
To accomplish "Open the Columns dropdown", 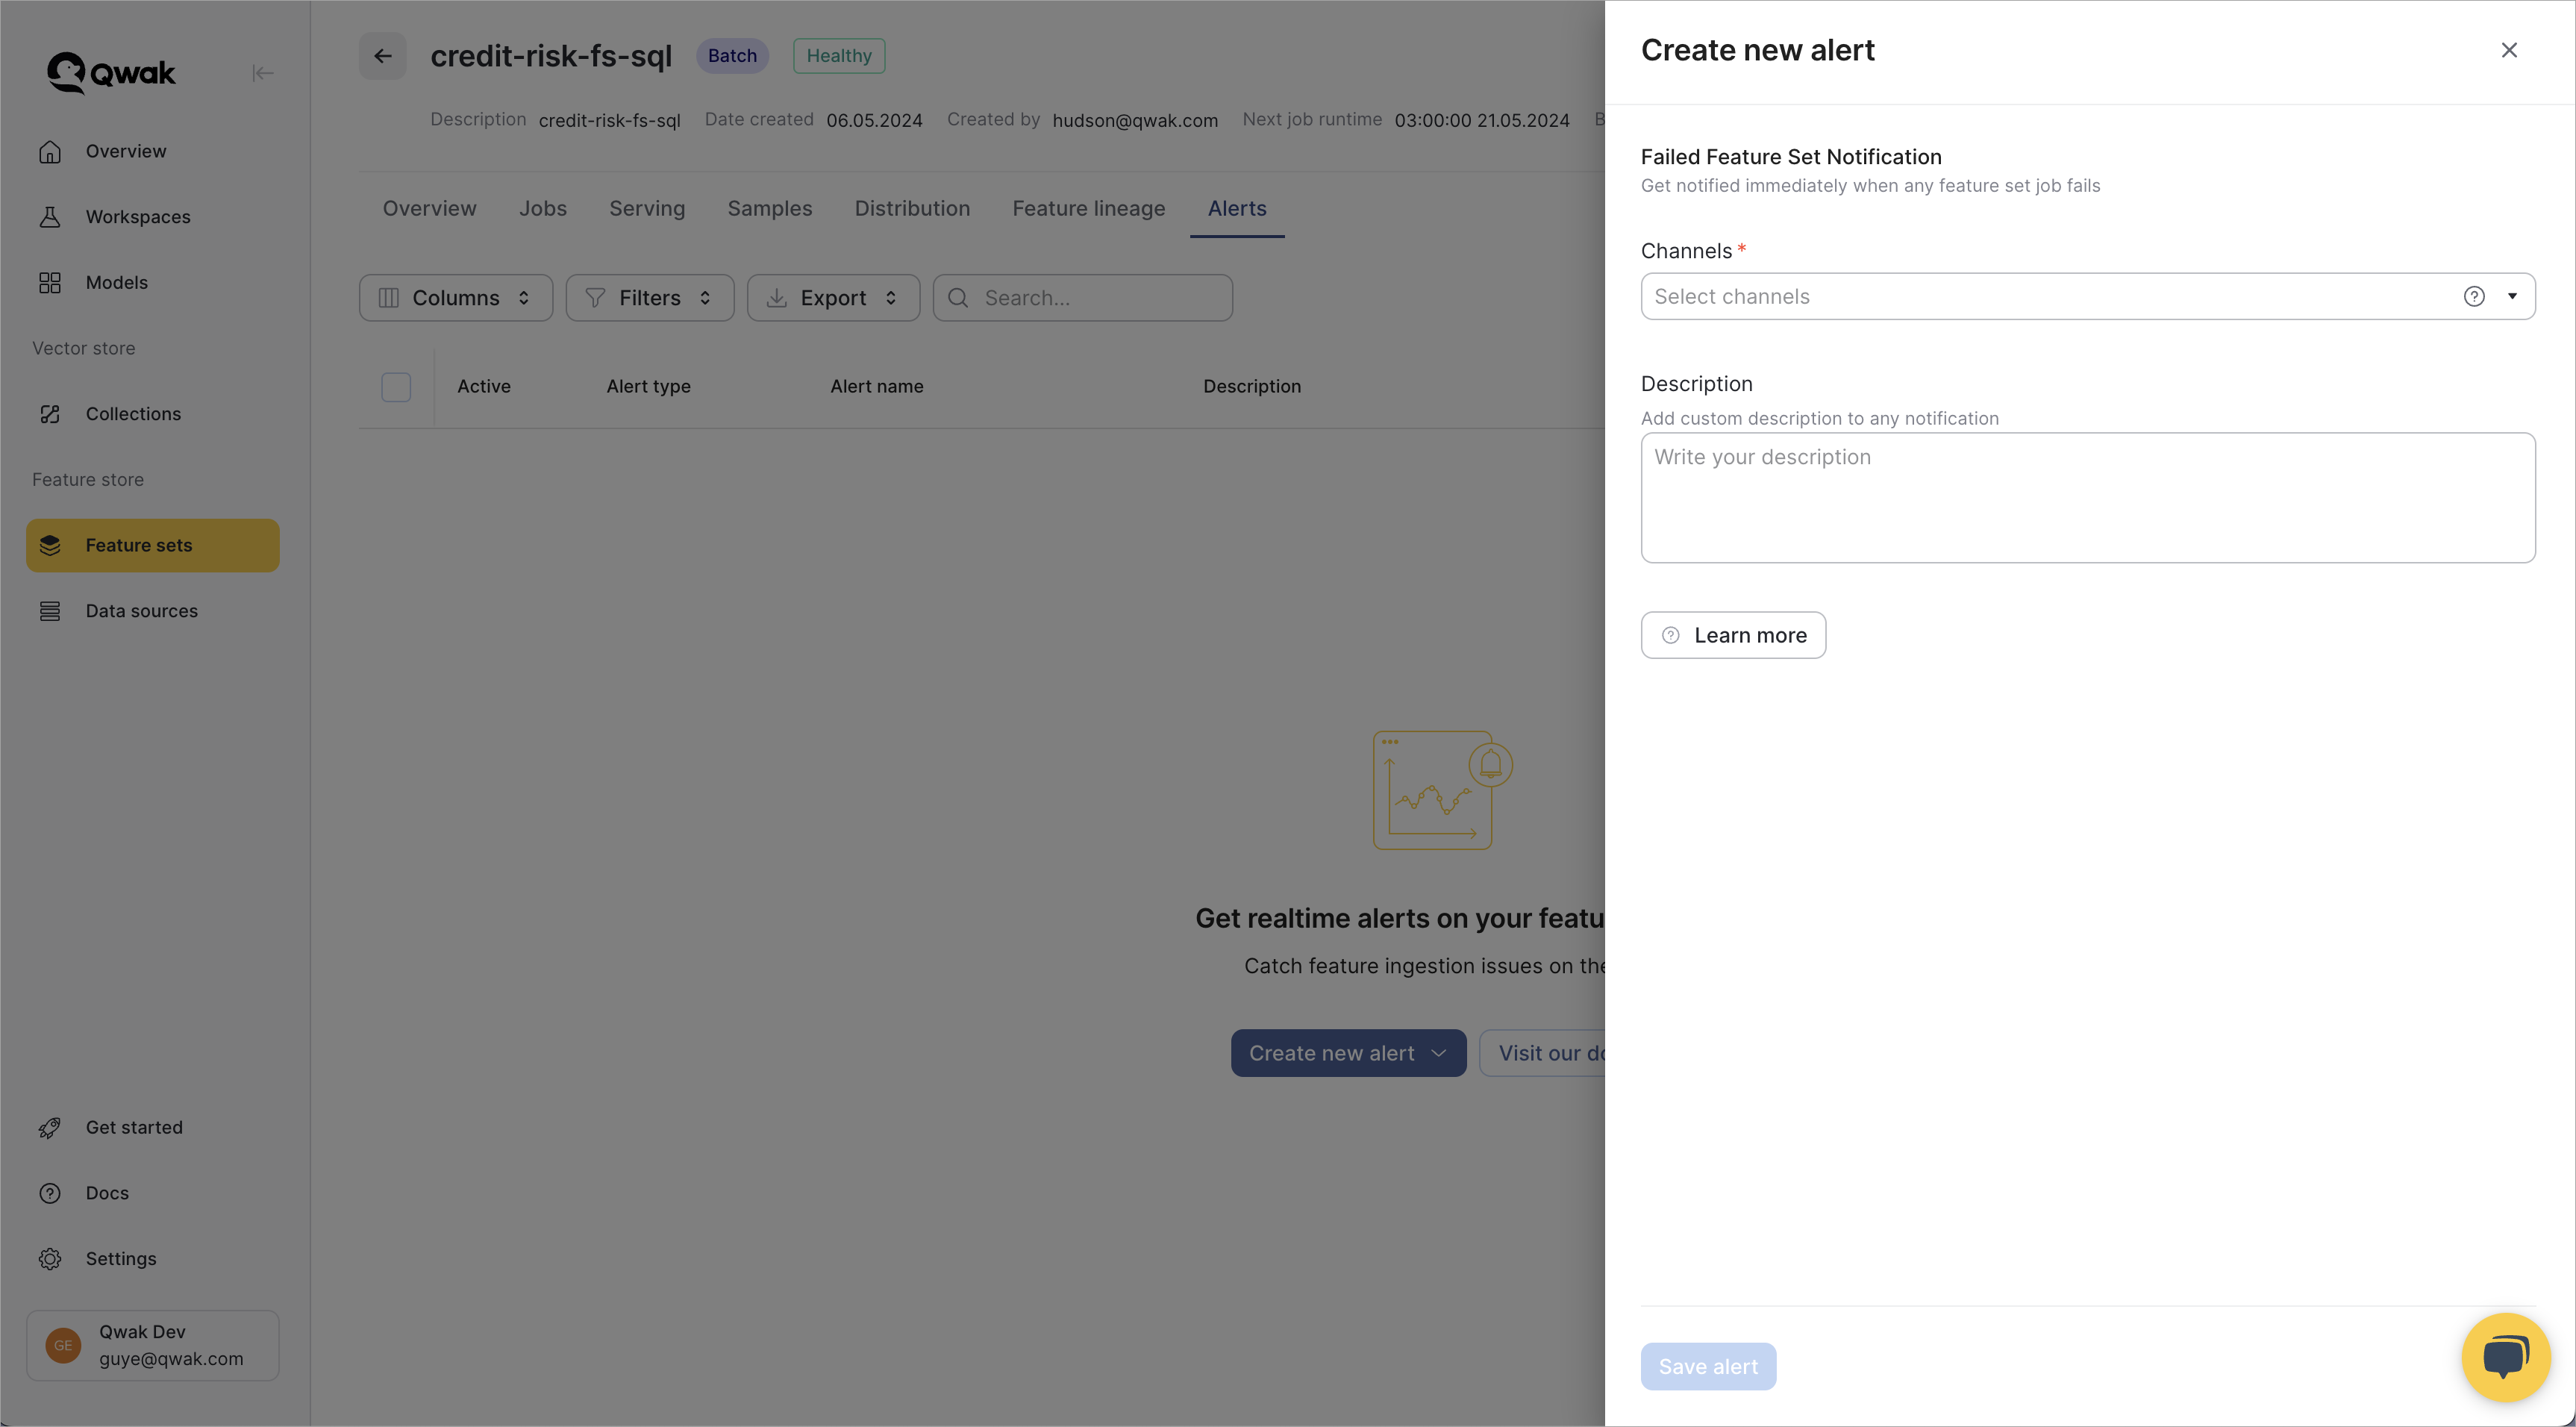I will tap(455, 297).
